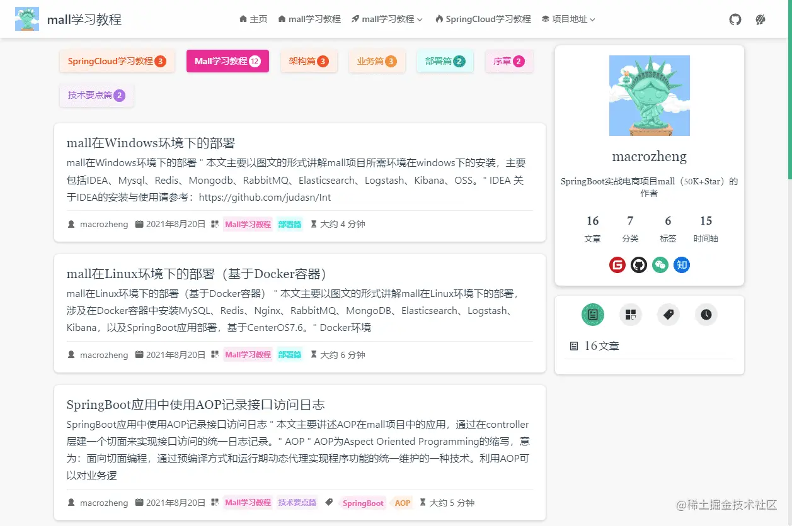
Task: Select the timeline clock icon in sidebar
Action: (x=706, y=315)
